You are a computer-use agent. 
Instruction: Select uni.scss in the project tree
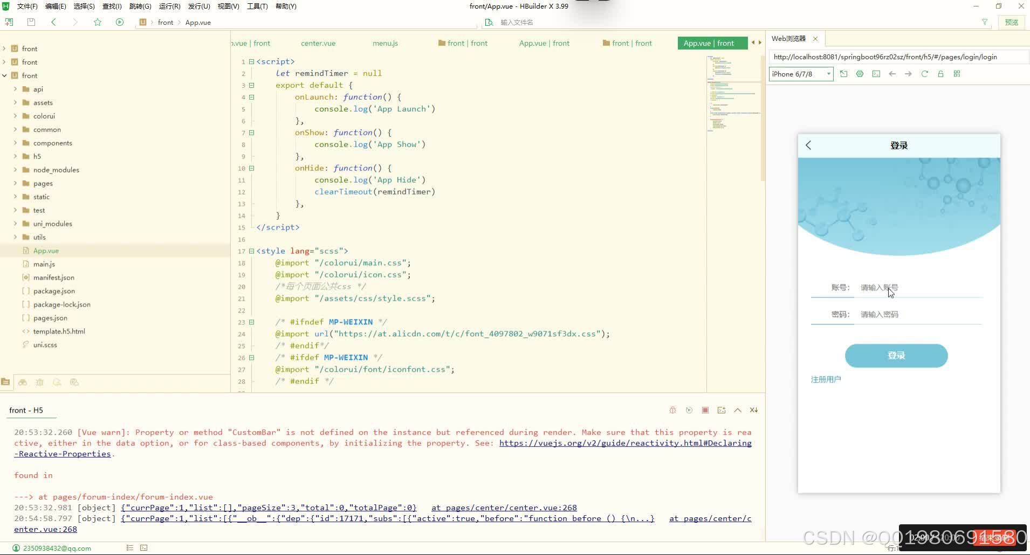(45, 345)
